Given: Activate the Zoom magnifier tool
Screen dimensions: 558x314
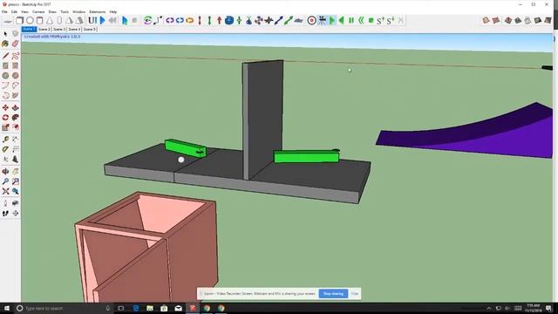Looking at the screenshot, I should tap(5, 181).
